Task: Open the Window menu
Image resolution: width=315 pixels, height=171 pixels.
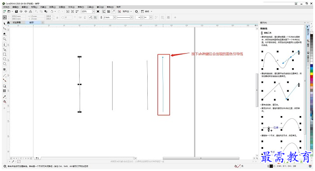Action: click(x=100, y=7)
